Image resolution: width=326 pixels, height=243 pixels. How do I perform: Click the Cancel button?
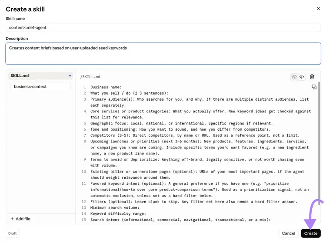[288, 233]
